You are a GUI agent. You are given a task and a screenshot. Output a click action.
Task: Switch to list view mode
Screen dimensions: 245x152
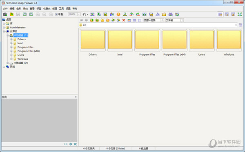(x=140, y=20)
